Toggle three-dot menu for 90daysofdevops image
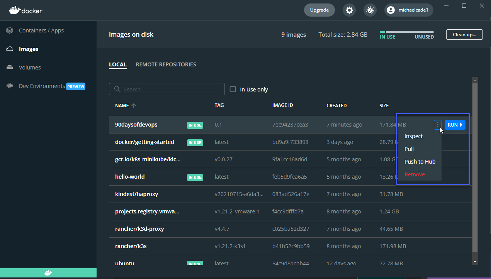The image size is (491, 279). coord(437,125)
